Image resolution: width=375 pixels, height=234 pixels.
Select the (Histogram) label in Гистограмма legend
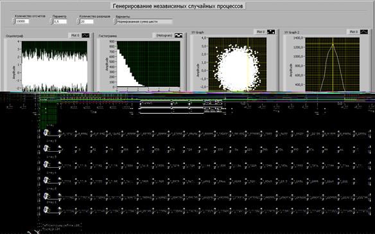[164, 35]
